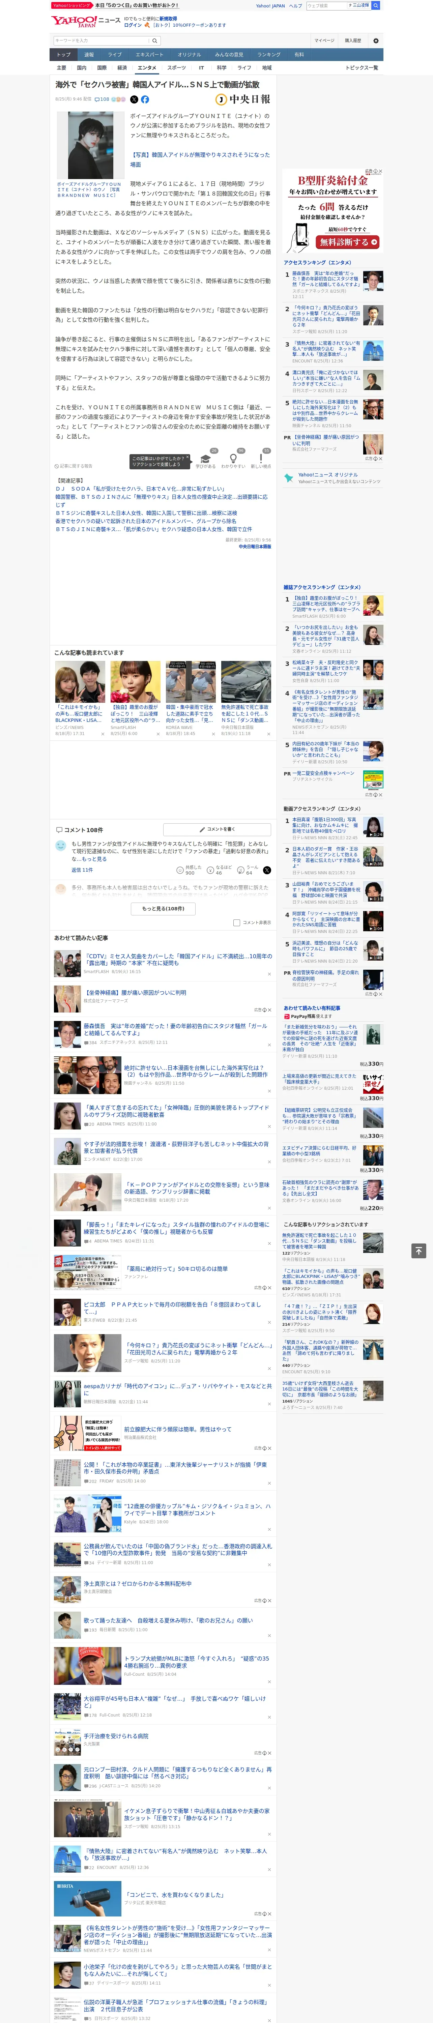The width and height of the screenshot is (433, 2023).
Task: Click the first commenter's blue avatar
Action: point(60,846)
